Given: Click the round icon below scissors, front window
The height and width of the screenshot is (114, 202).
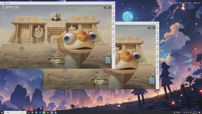Looking at the screenshot, I should coord(109,53).
